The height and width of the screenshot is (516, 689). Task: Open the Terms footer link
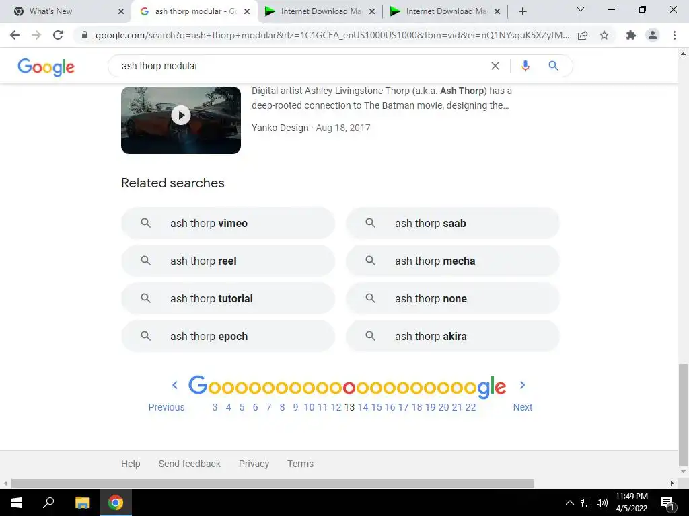point(300,464)
